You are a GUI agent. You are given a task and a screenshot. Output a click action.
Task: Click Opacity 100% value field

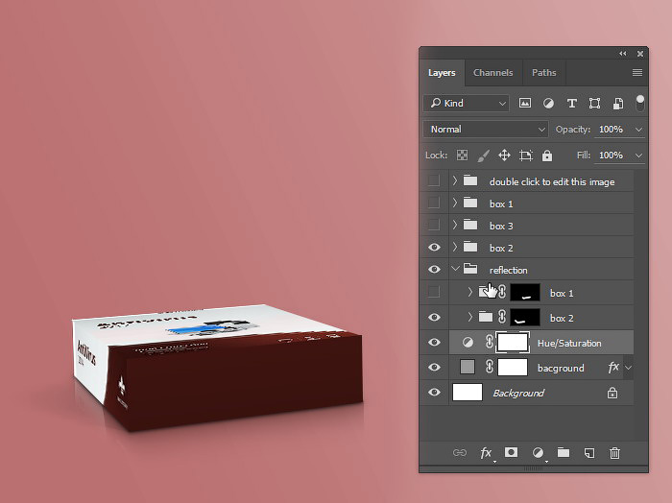pyautogui.click(x=612, y=129)
